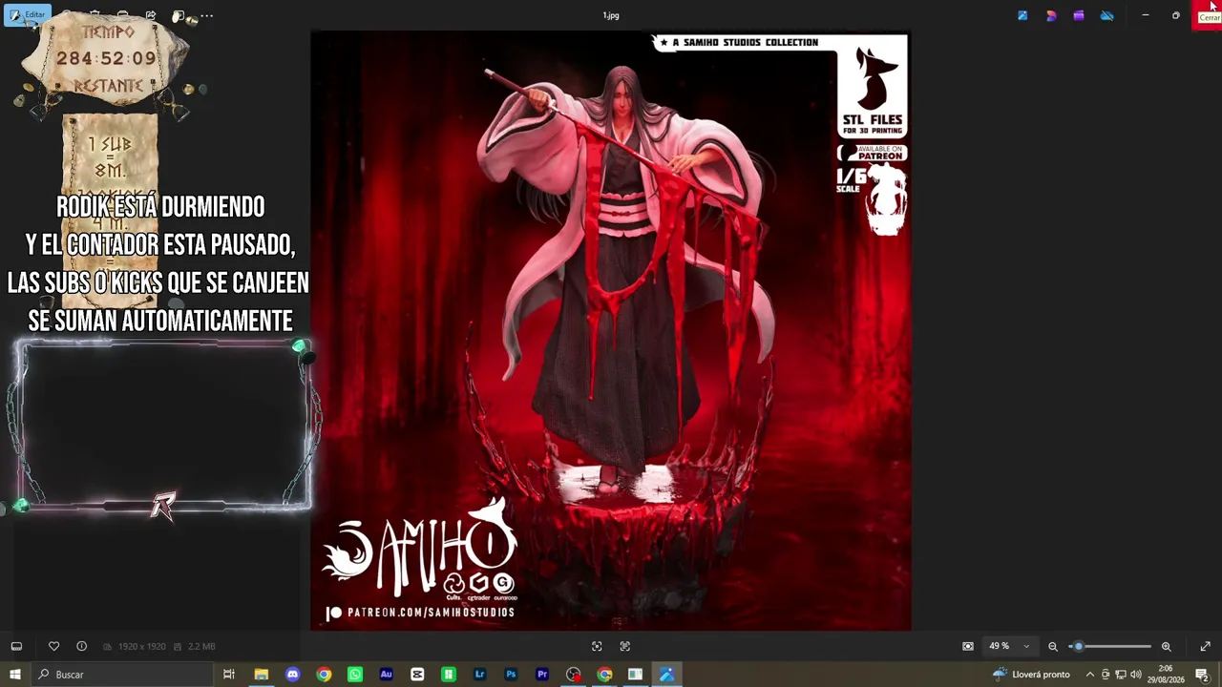The image size is (1222, 687).
Task: Enter full screen with the expand arrows
Action: [1205, 646]
